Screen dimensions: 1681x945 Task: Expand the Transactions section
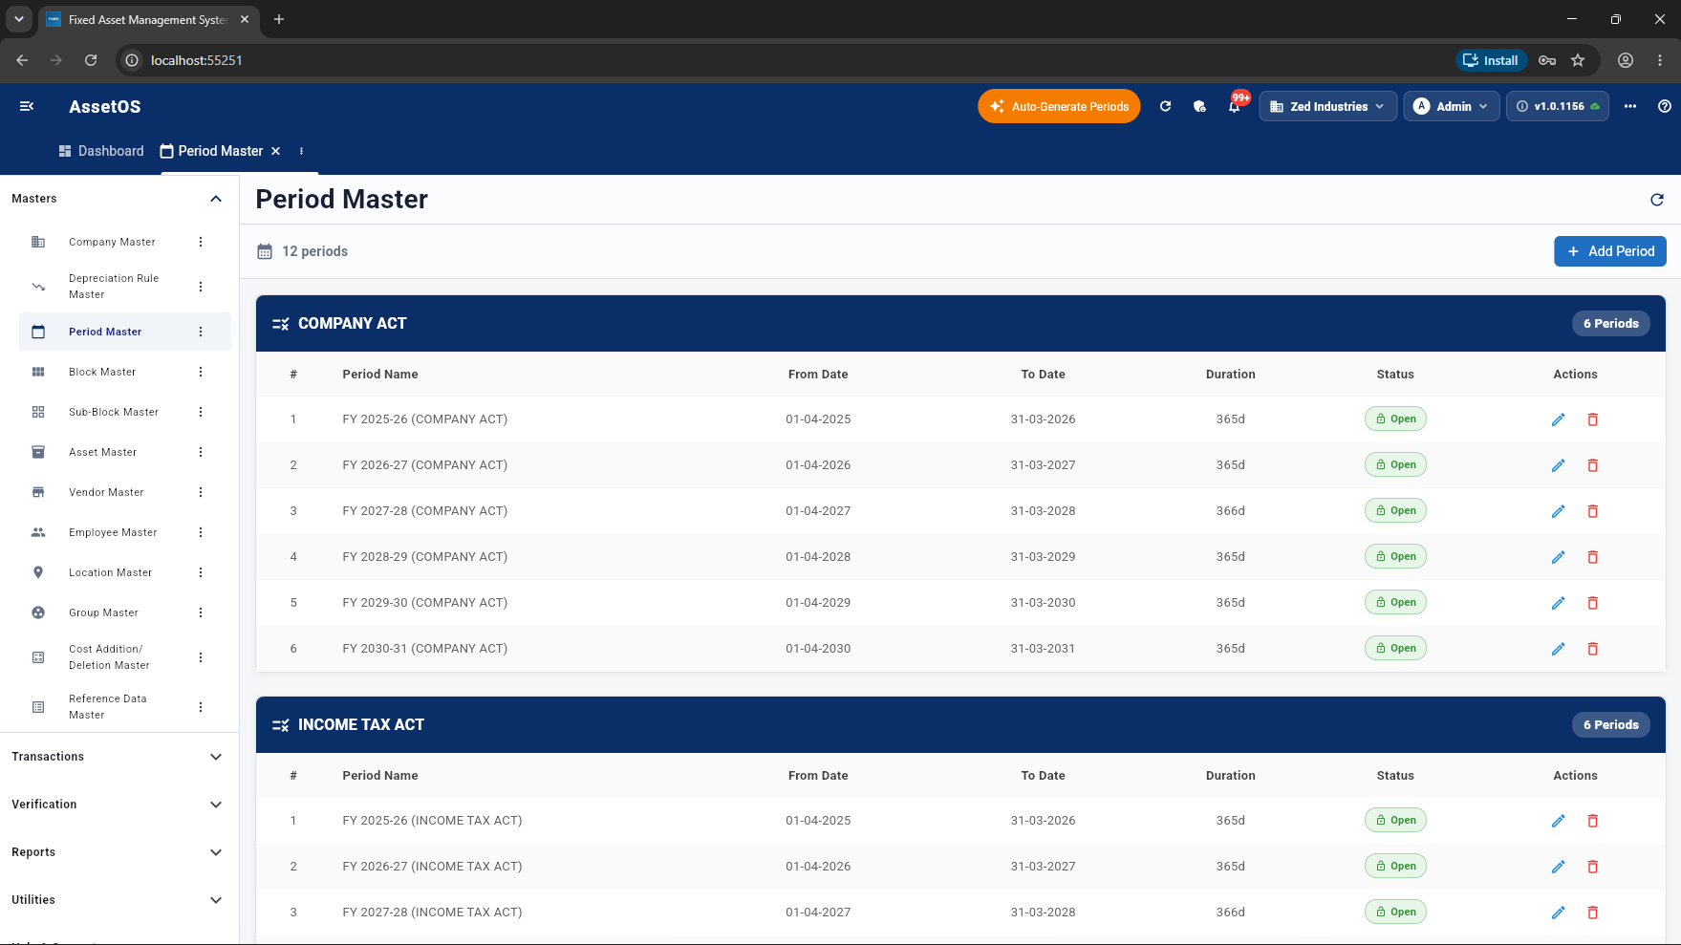(x=216, y=757)
